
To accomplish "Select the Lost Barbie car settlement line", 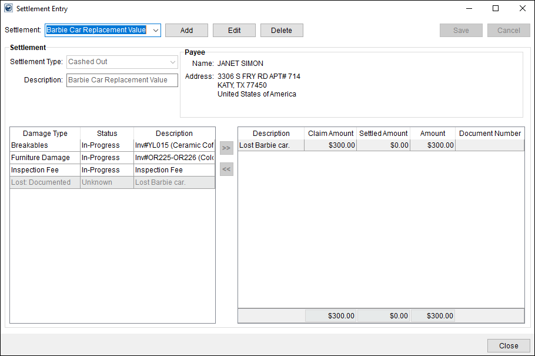I will [270, 145].
